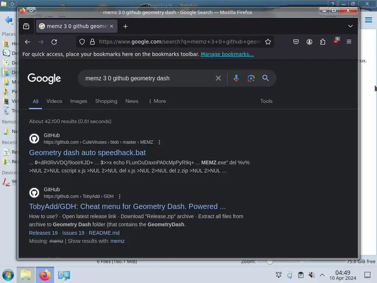377x283 pixels.
Task: Click the uBlock Origin extension icon
Action: tap(336, 41)
